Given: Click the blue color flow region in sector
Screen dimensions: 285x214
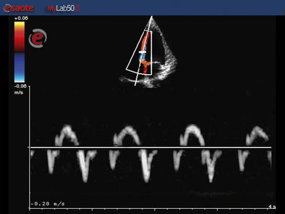Looking at the screenshot, I should click(x=142, y=56).
